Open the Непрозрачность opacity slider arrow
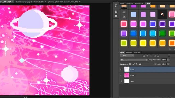The width and height of the screenshot is (175, 98). [x=168, y=60]
